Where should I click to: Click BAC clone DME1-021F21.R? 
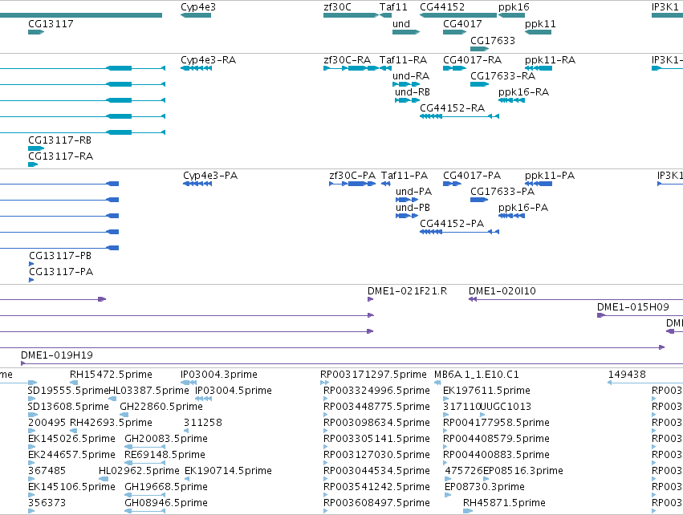click(x=371, y=299)
